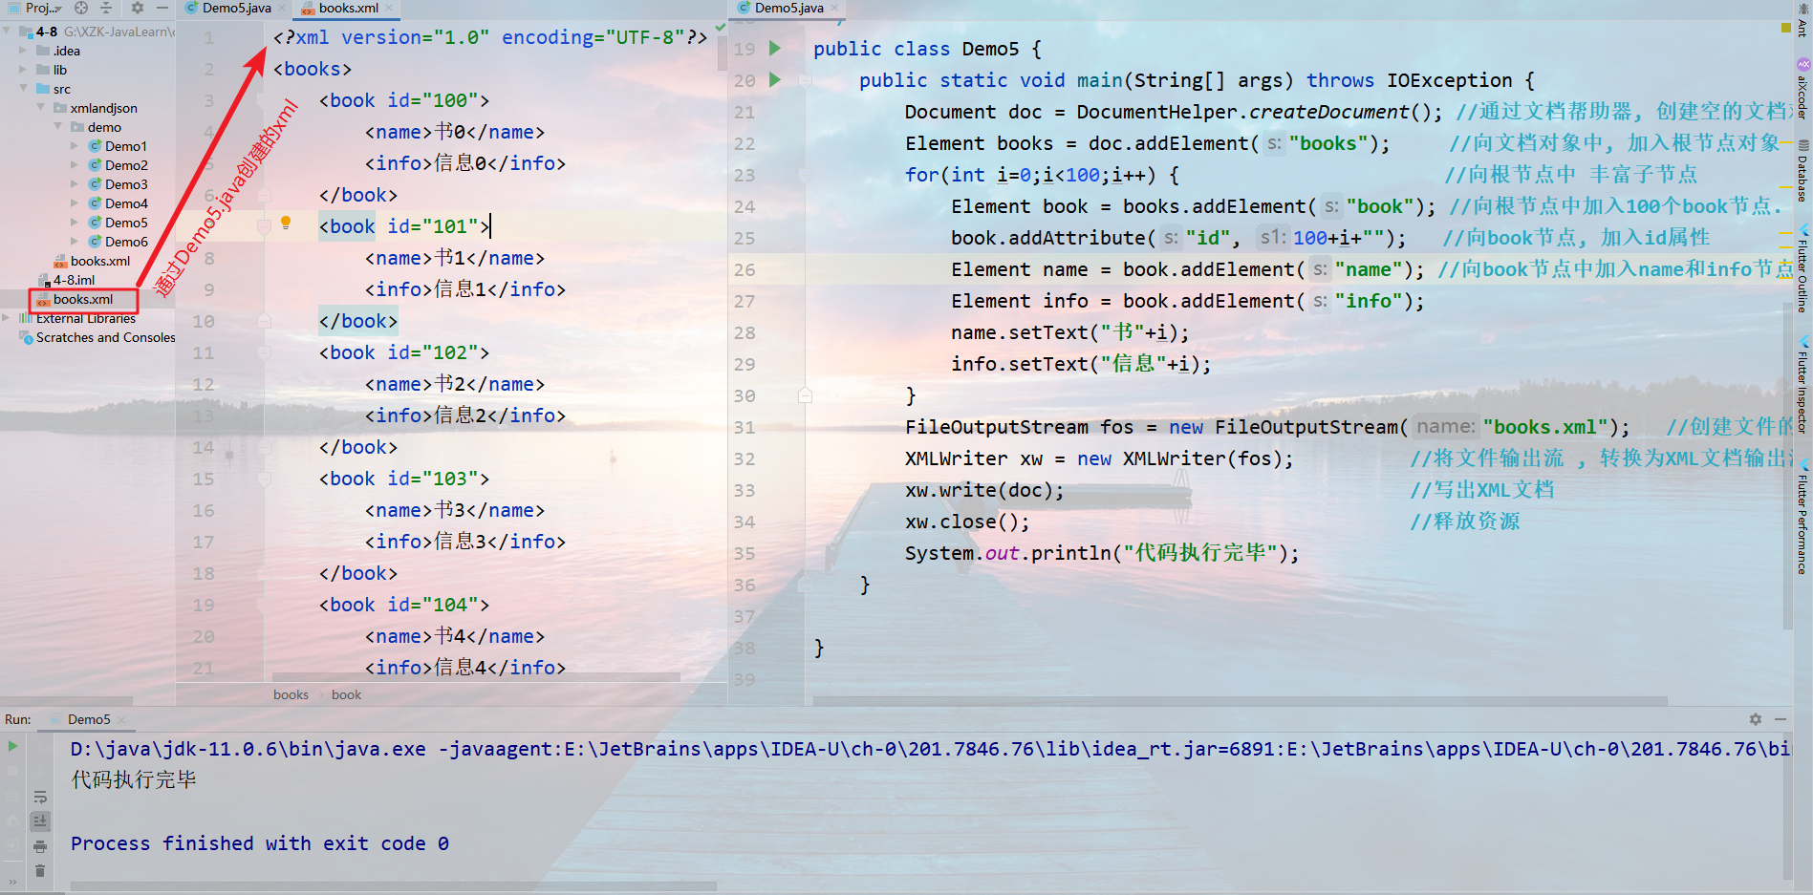Close the books.xml editor tab
This screenshot has height=895, width=1813.
(x=390, y=8)
